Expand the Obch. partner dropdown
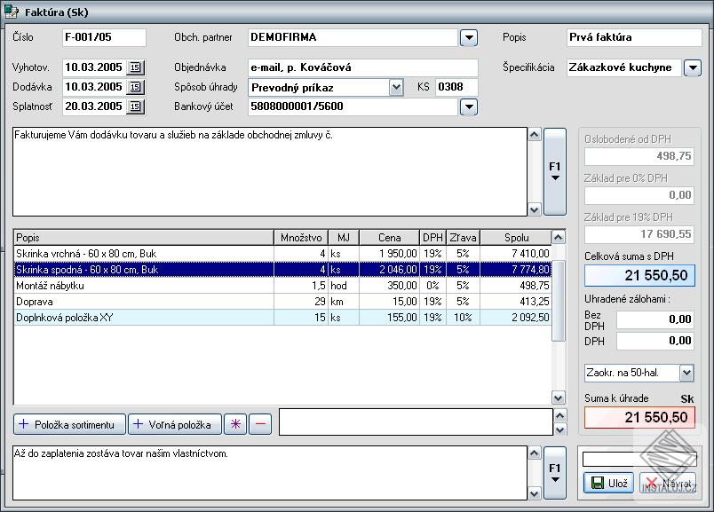714x512 pixels. coord(469,37)
